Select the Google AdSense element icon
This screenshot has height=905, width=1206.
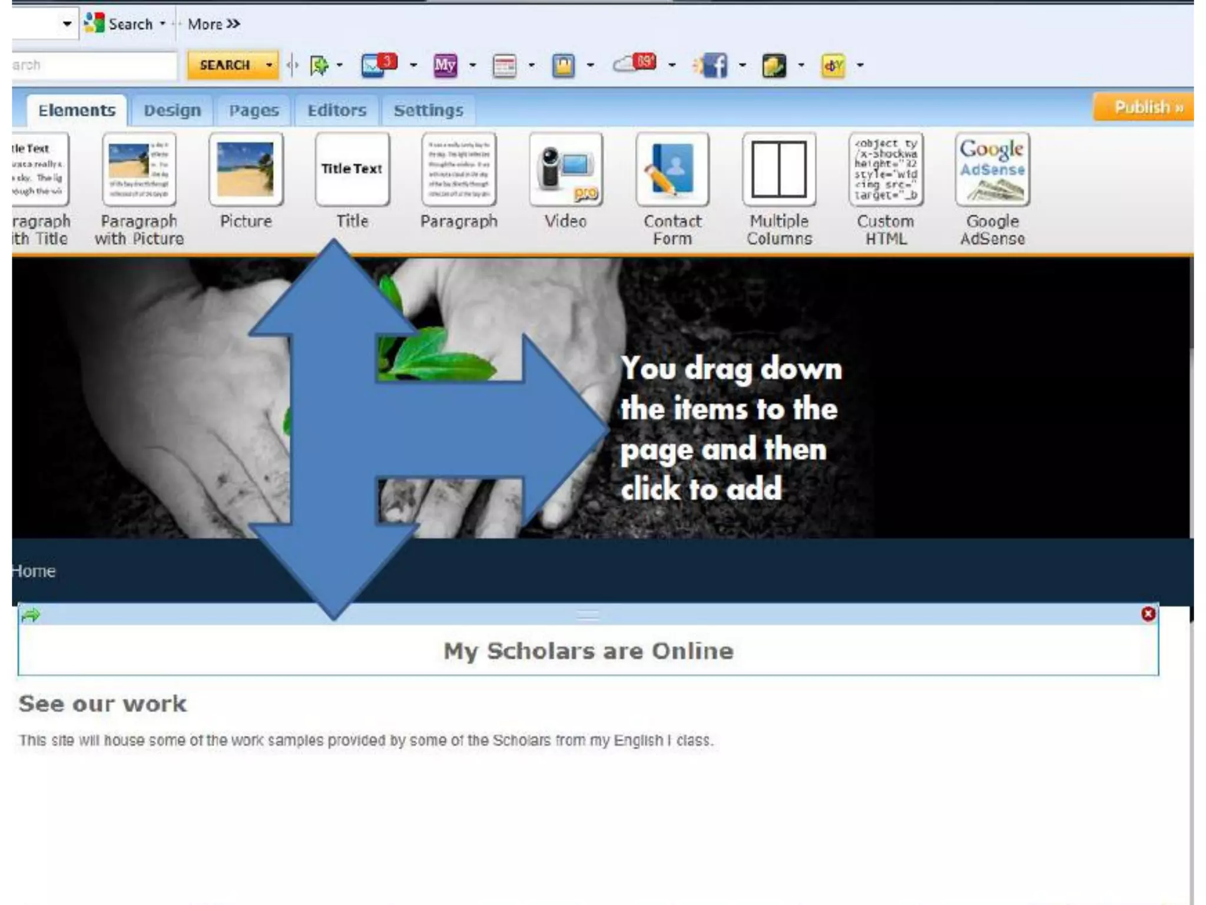click(x=992, y=169)
